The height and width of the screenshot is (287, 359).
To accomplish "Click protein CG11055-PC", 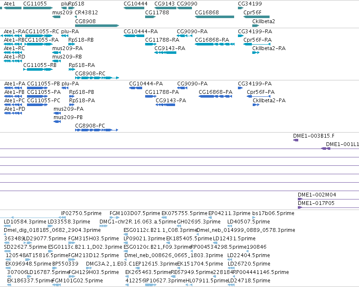I will click(37, 105).
